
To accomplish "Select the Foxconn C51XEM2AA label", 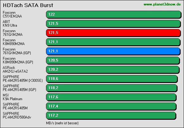I will click(12, 14).
